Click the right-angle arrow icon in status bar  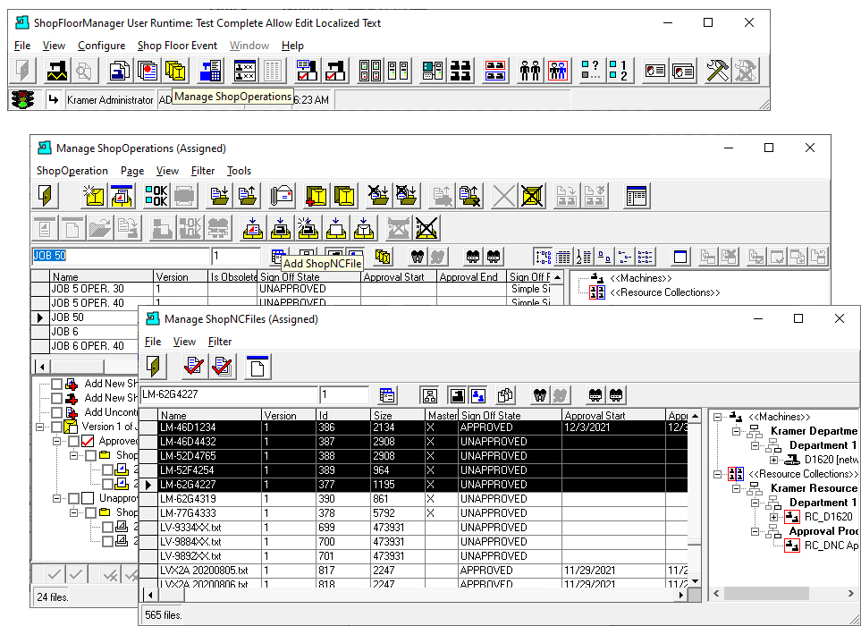click(54, 99)
